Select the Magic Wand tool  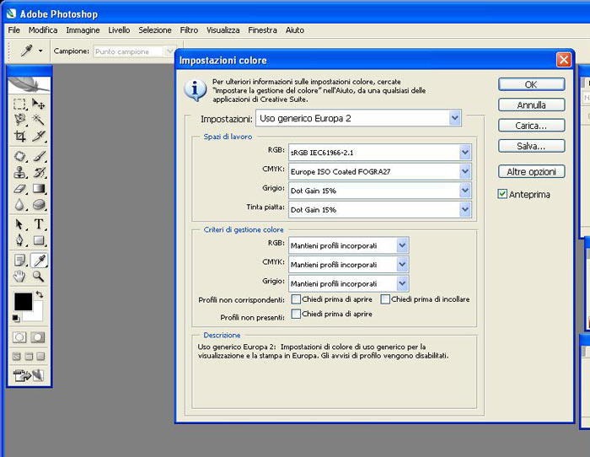[x=39, y=120]
